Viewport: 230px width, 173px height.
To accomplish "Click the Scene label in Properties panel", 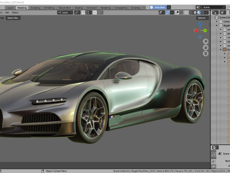I will pyautogui.click(x=226, y=154).
